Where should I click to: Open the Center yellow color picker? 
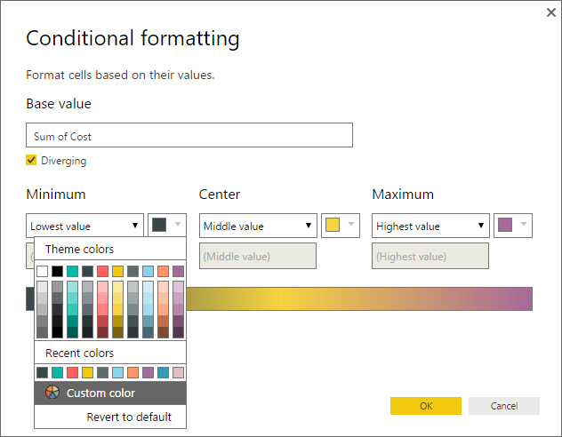341,226
